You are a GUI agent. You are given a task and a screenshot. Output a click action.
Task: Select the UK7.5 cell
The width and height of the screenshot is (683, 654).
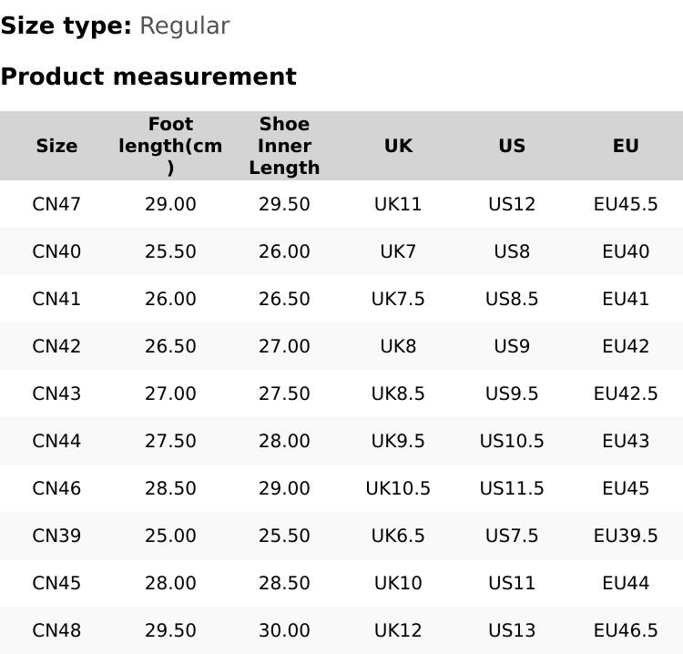pyautogui.click(x=398, y=299)
